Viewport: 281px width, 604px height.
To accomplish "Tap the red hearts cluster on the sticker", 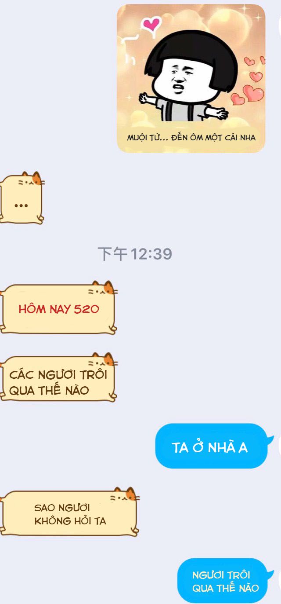I will pos(252,83).
